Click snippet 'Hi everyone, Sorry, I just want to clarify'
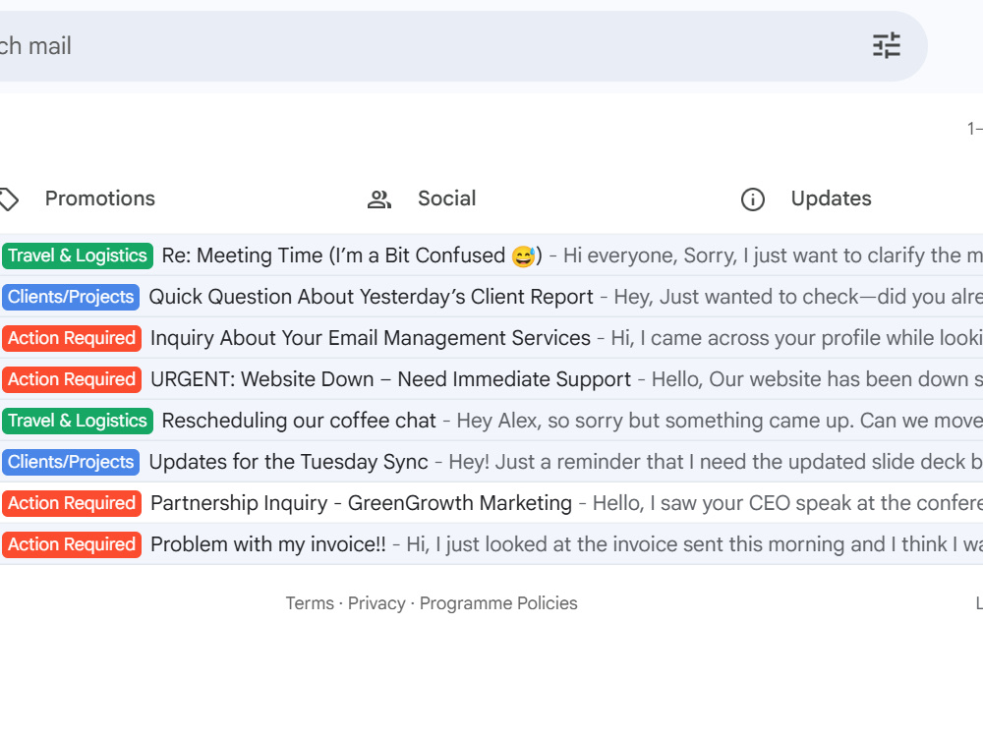The height and width of the screenshot is (737, 983). tap(773, 255)
